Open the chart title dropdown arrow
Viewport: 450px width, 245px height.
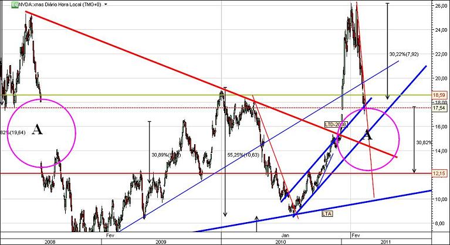point(106,5)
